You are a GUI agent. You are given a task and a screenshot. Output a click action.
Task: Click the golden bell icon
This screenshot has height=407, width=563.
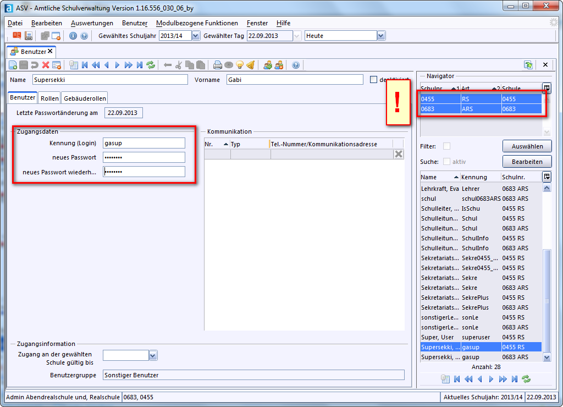[x=251, y=65]
